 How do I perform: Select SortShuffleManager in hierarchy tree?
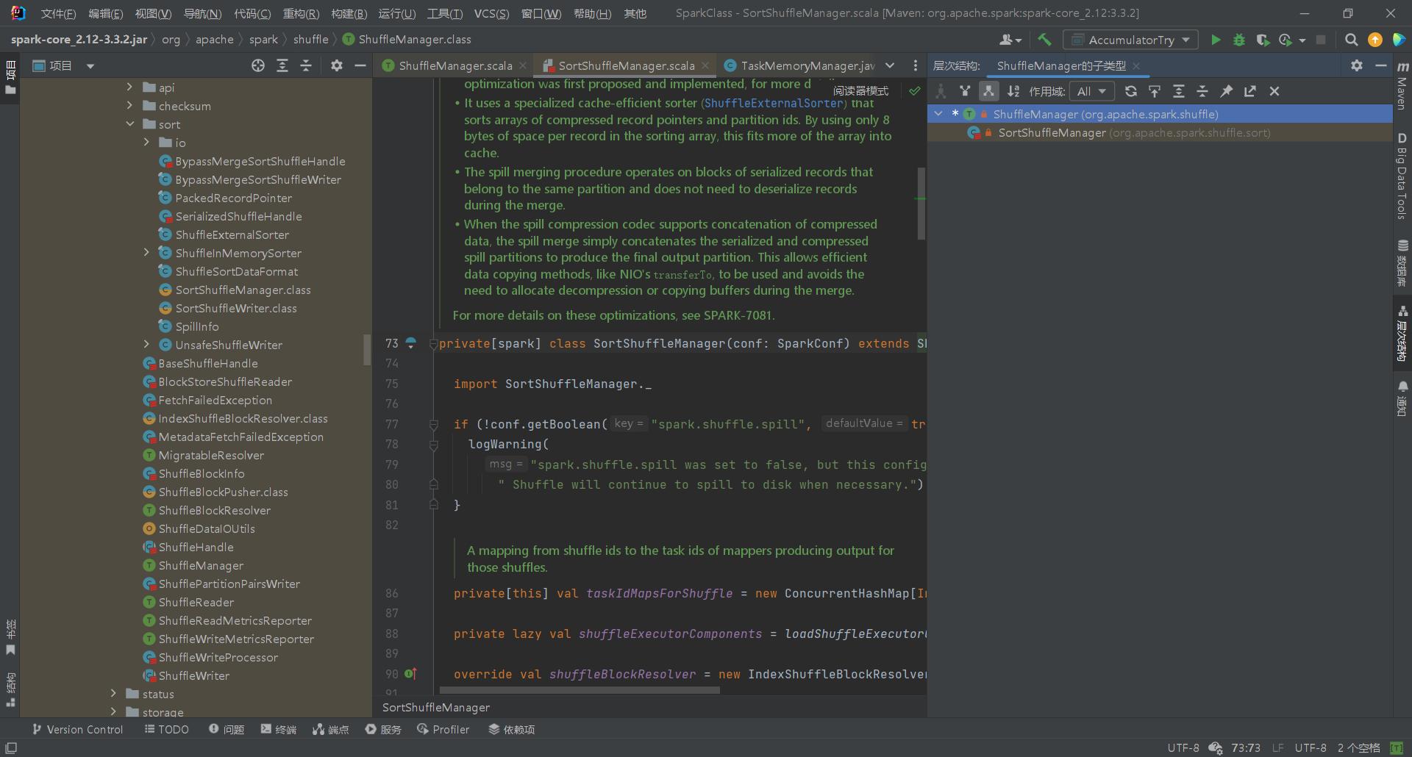[1052, 133]
